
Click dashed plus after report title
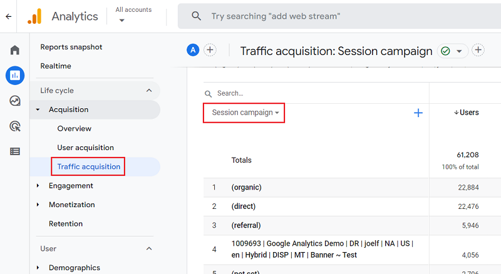point(478,50)
